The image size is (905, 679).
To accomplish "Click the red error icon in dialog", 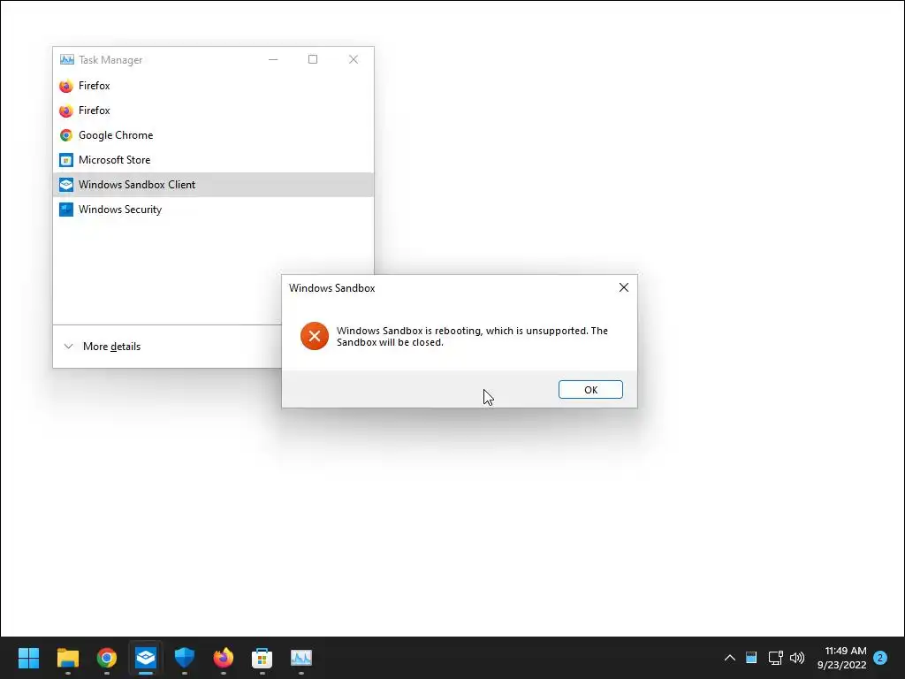I will [315, 336].
